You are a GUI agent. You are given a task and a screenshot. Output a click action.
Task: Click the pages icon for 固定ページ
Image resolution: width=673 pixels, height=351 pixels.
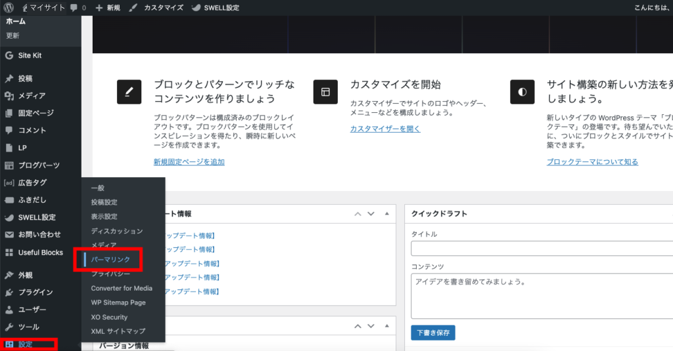tap(9, 113)
